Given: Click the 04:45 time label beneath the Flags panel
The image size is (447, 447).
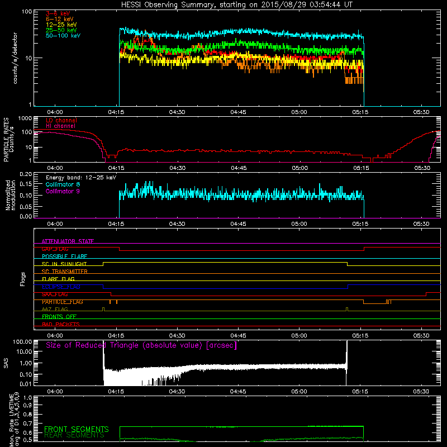Looking at the screenshot, I should [x=239, y=336].
